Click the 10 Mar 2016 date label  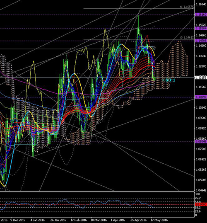pyautogui.click(x=99, y=220)
